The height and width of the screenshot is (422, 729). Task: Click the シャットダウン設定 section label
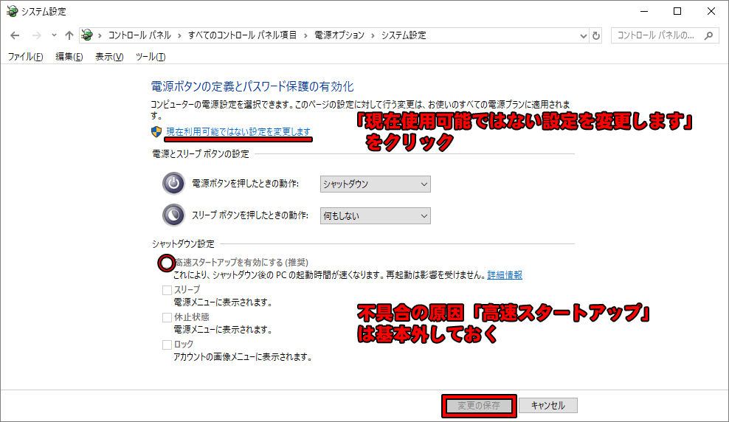click(x=183, y=244)
